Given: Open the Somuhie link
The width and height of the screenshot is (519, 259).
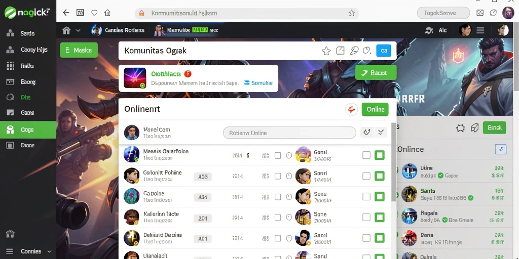Looking at the screenshot, I should (258, 83).
